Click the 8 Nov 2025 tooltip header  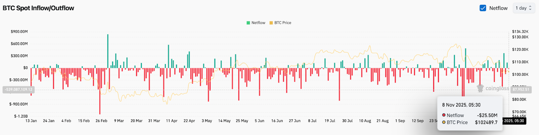[461, 105]
